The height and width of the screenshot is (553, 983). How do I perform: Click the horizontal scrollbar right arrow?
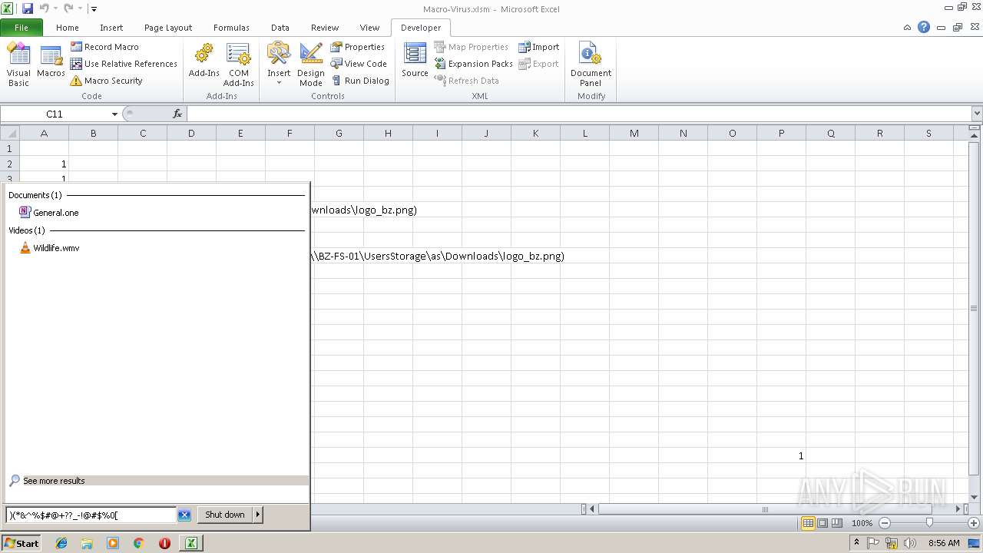[958, 508]
